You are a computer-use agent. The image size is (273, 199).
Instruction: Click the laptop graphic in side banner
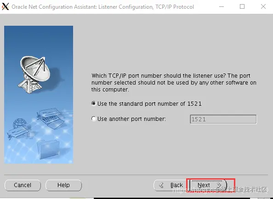pyautogui.click(x=51, y=118)
